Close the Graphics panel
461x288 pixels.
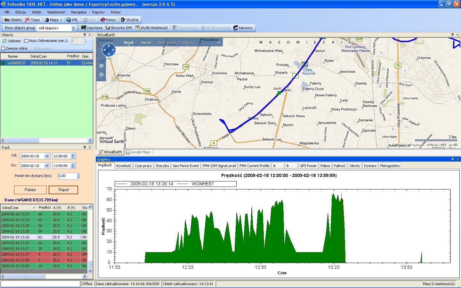pyautogui.click(x=457, y=159)
